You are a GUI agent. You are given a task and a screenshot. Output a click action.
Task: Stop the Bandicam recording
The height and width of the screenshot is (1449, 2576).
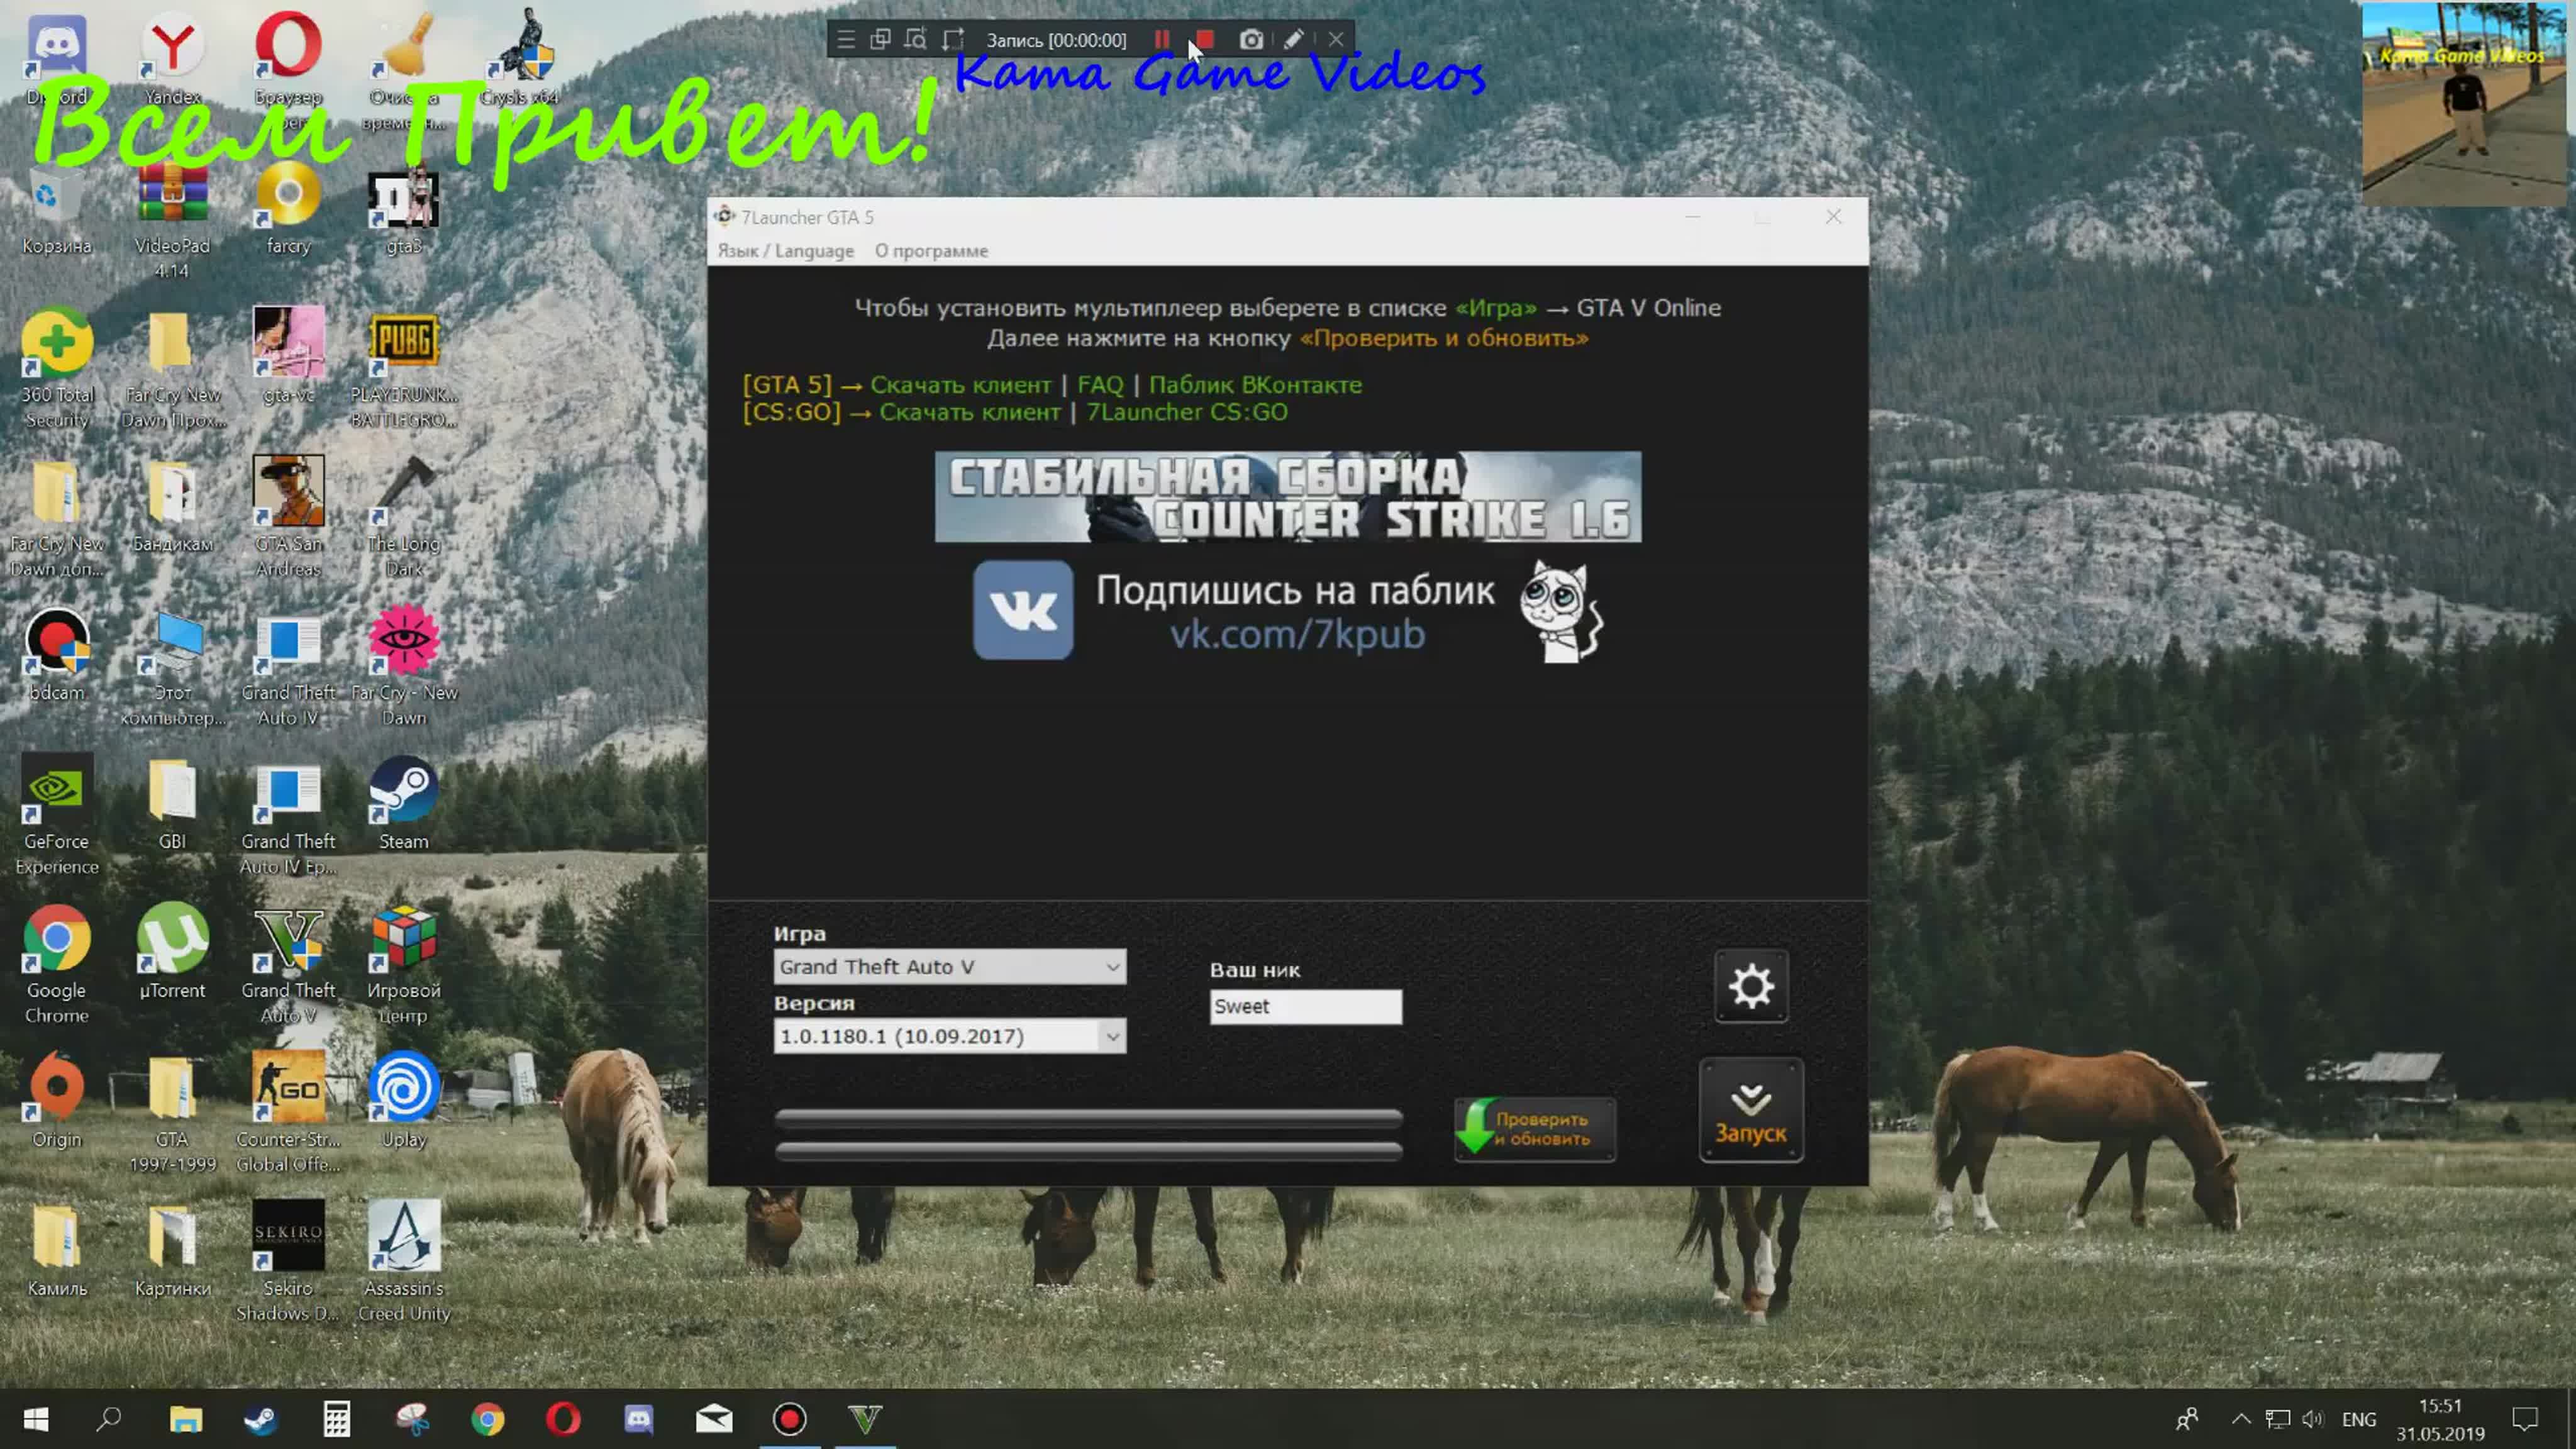[x=1204, y=40]
